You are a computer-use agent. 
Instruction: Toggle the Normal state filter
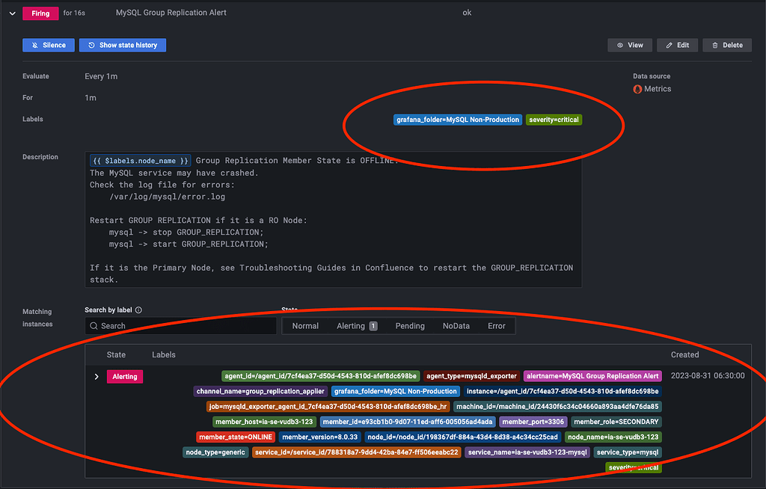click(304, 325)
